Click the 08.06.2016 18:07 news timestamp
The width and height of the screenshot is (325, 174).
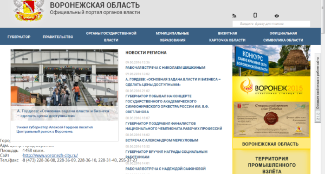[137, 118]
